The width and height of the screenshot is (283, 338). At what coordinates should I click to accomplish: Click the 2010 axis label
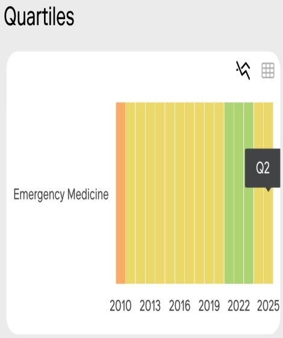coord(120,306)
